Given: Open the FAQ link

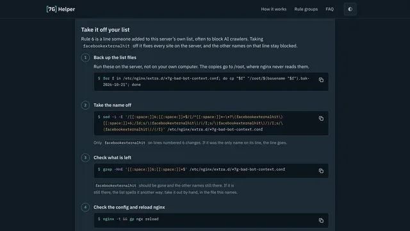Looking at the screenshot, I should click(329, 9).
